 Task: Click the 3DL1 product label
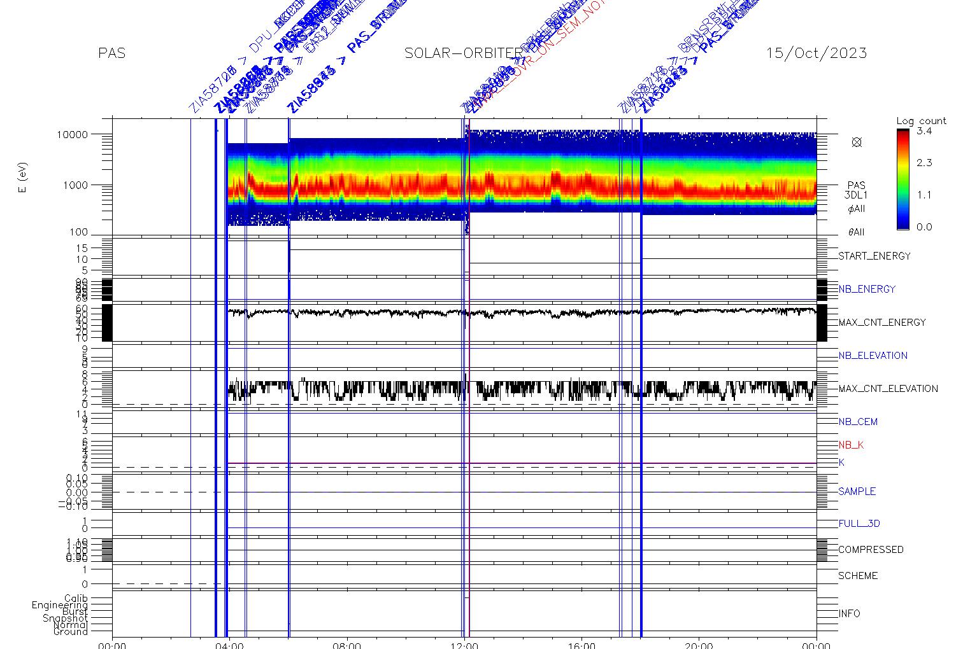pos(856,195)
